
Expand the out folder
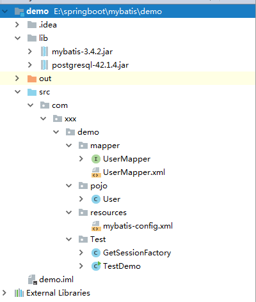[x=17, y=79]
